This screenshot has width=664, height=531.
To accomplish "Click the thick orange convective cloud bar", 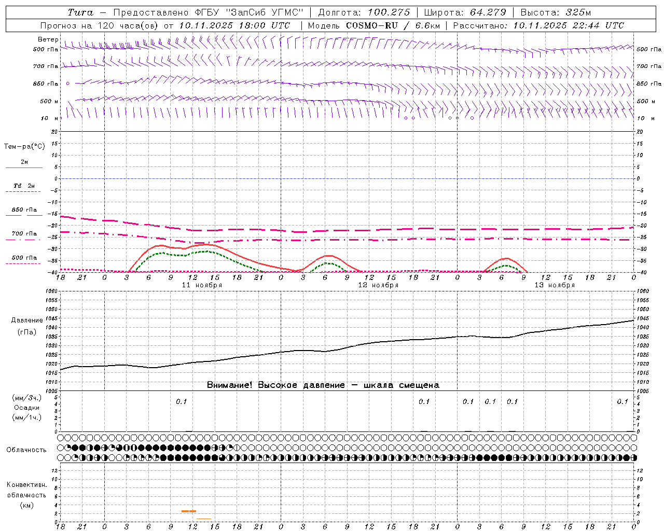I will point(189,511).
